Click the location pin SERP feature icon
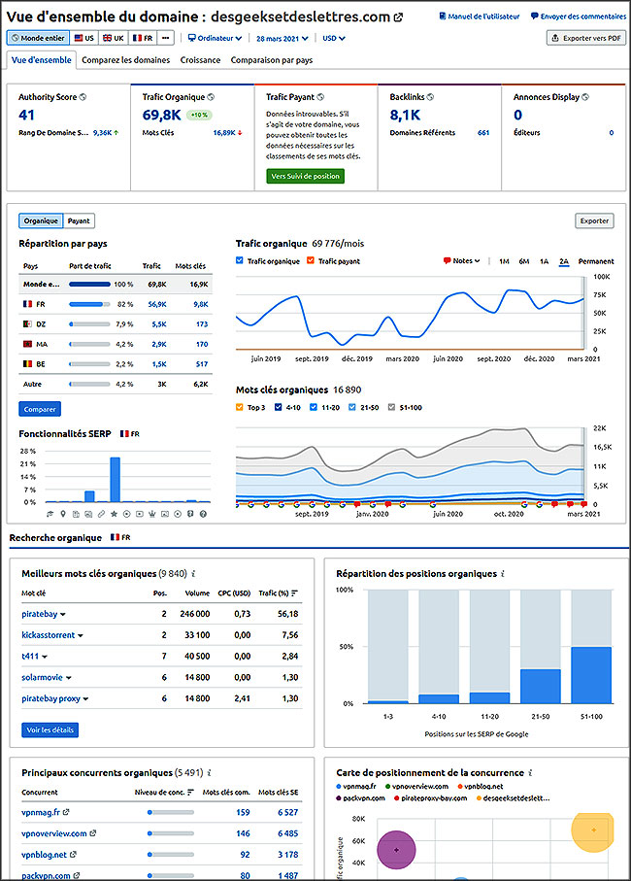This screenshot has height=881, width=631. (63, 514)
